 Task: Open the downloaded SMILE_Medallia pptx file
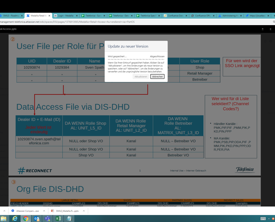pos(65,211)
